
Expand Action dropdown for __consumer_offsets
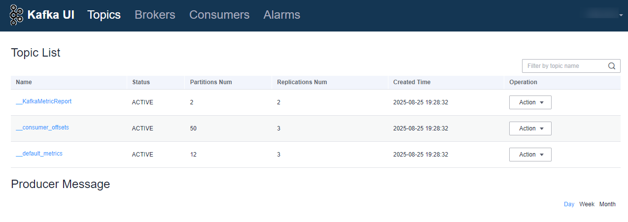[530, 128]
